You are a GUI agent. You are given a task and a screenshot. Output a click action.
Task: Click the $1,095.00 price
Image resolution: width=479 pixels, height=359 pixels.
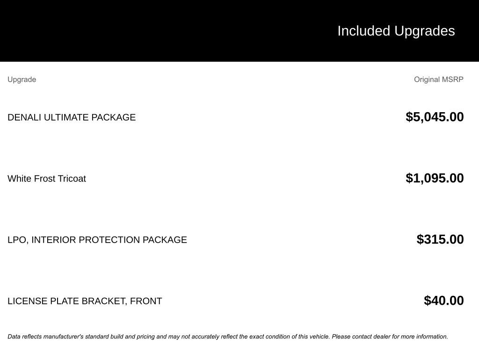coord(435,178)
